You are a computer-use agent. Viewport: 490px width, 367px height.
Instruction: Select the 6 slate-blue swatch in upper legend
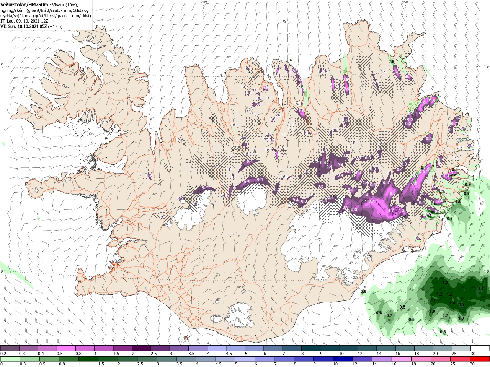(x=273, y=348)
